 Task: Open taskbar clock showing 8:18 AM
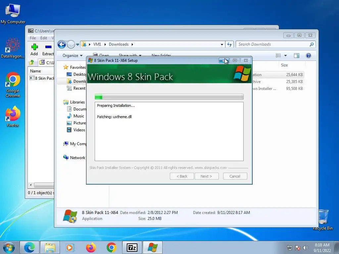point(322,248)
